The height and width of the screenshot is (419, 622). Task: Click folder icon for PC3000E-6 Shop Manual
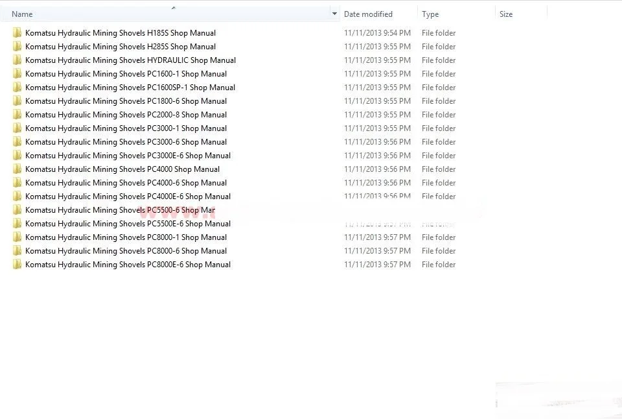point(17,156)
